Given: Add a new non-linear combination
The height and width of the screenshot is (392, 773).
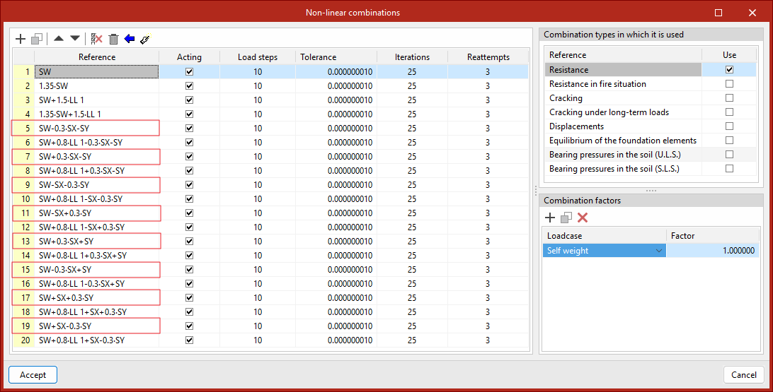Looking at the screenshot, I should (21, 39).
